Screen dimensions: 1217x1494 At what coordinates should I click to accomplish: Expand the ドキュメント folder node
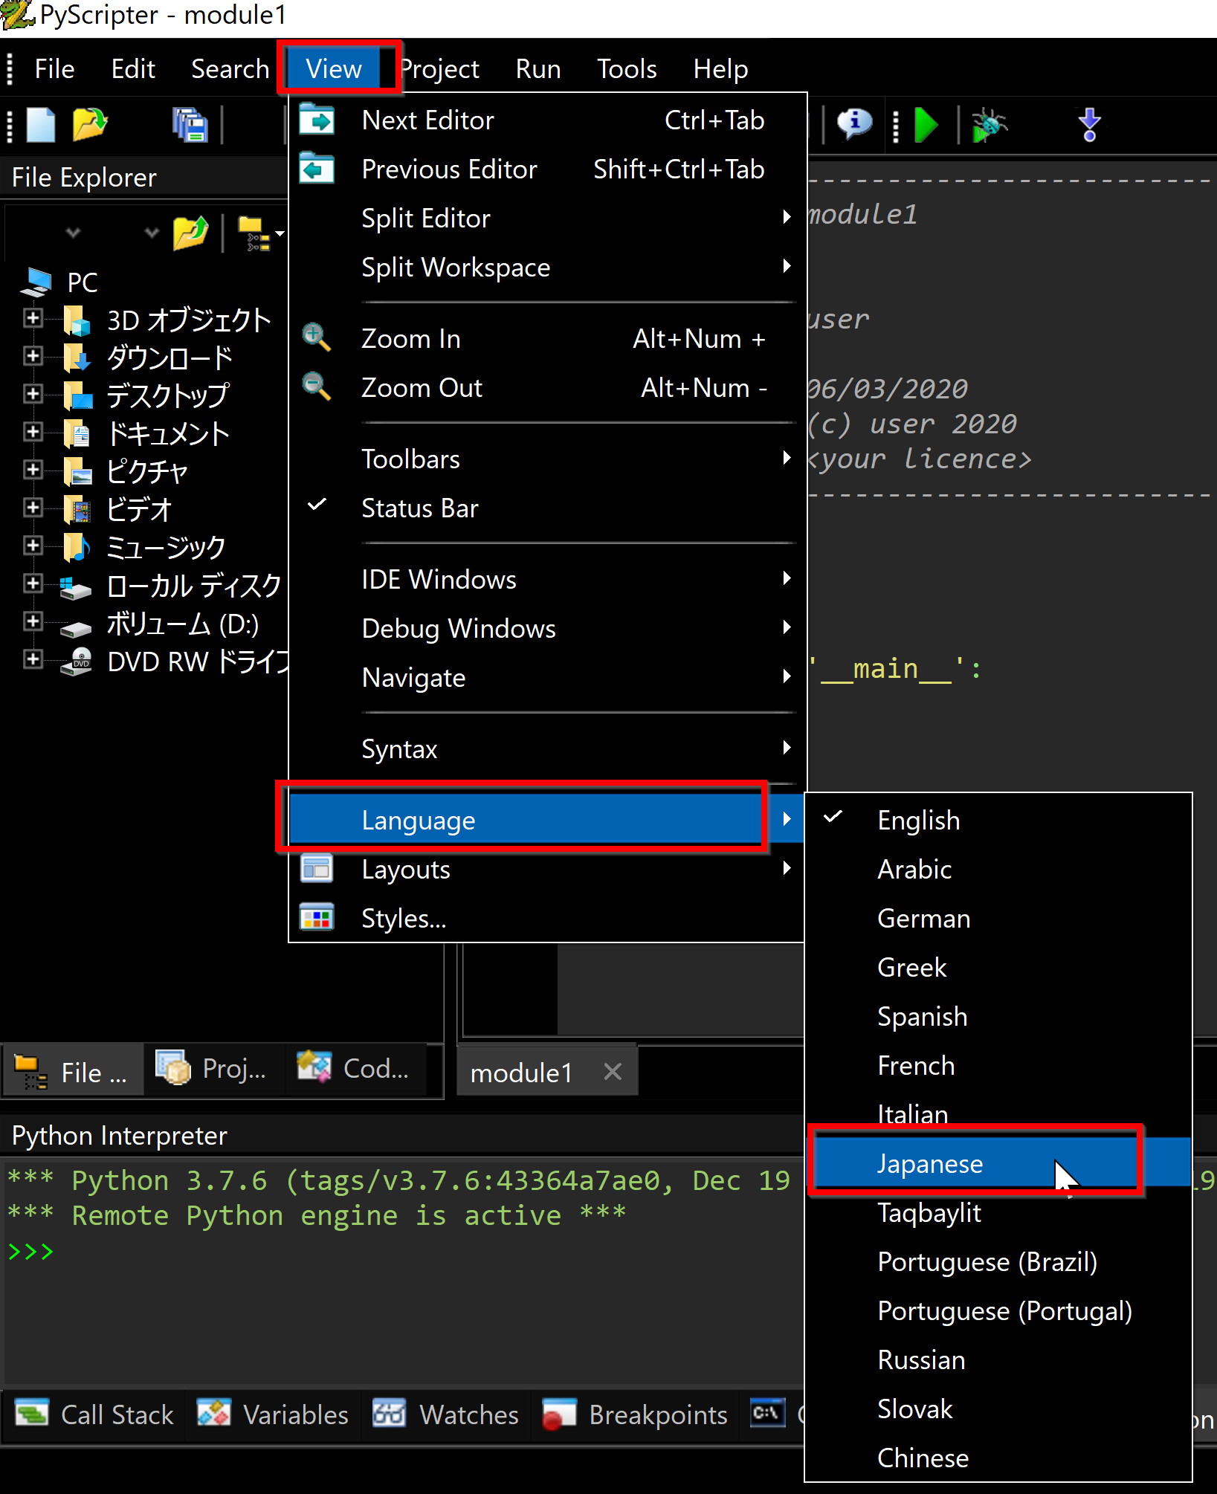(33, 432)
